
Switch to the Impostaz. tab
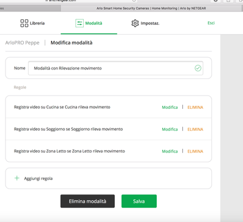(145, 23)
